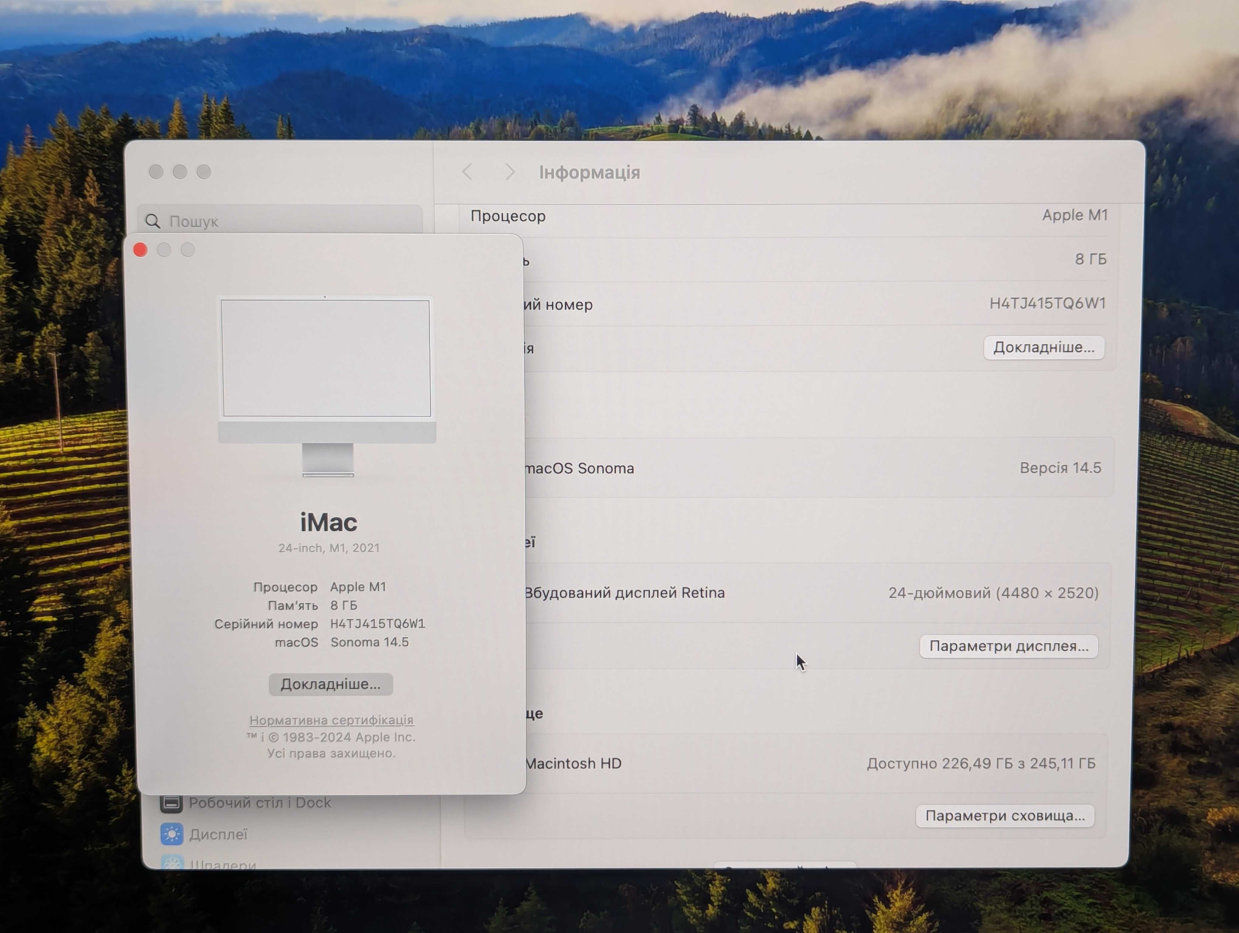Click Sonoma 14.5 in About window
Viewport: 1239px width, 933px height.
[370, 642]
